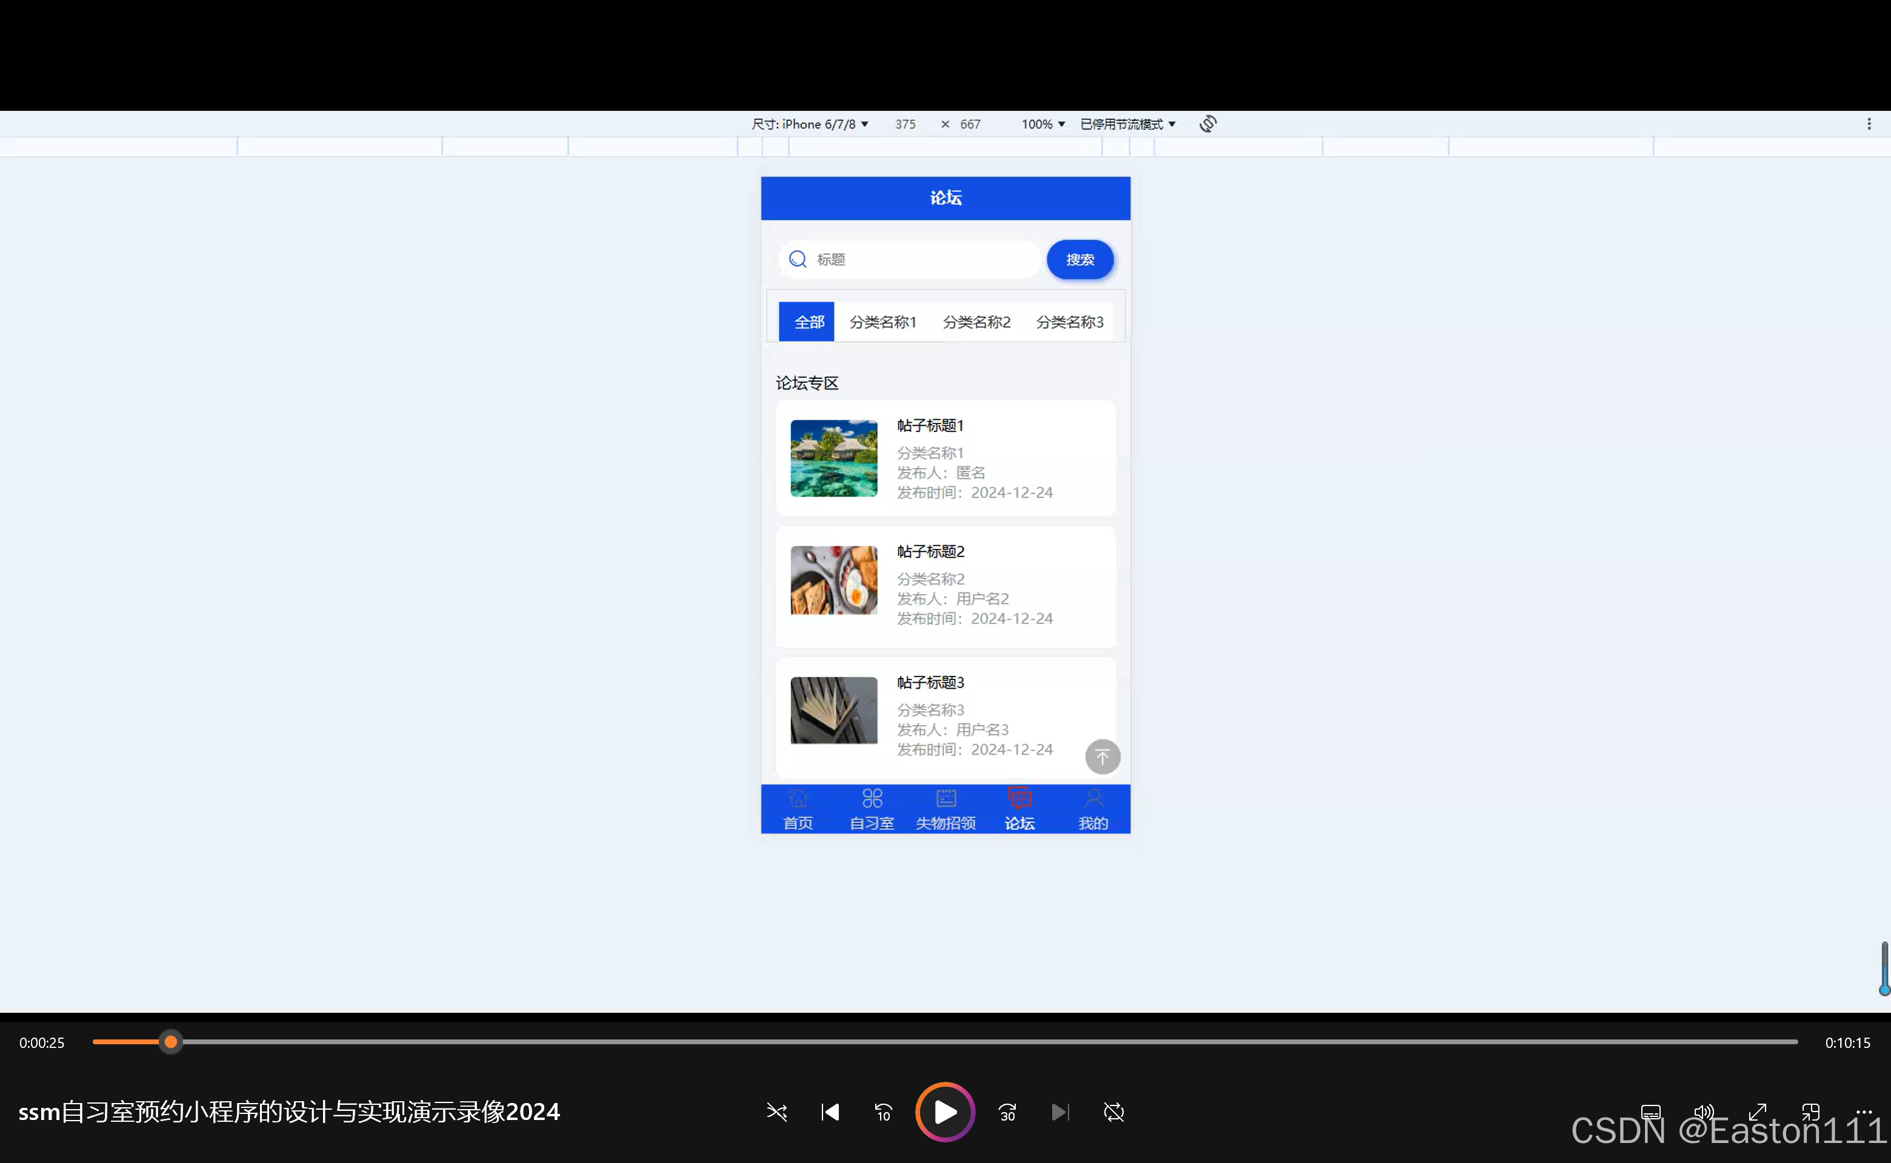Image resolution: width=1891 pixels, height=1163 pixels.
Task: Click the 搜索 search button
Action: click(x=1079, y=259)
